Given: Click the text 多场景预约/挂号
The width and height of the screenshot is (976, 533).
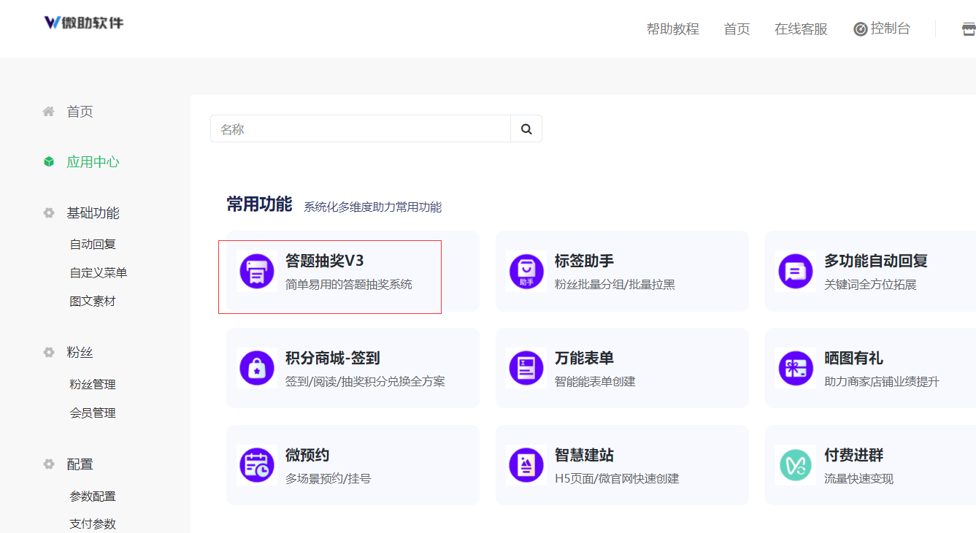Looking at the screenshot, I should pyautogui.click(x=328, y=479).
